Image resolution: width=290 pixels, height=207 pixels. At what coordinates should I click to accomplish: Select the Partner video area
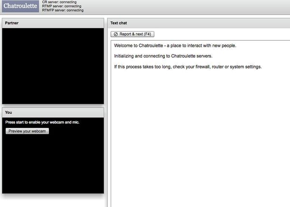(53, 66)
